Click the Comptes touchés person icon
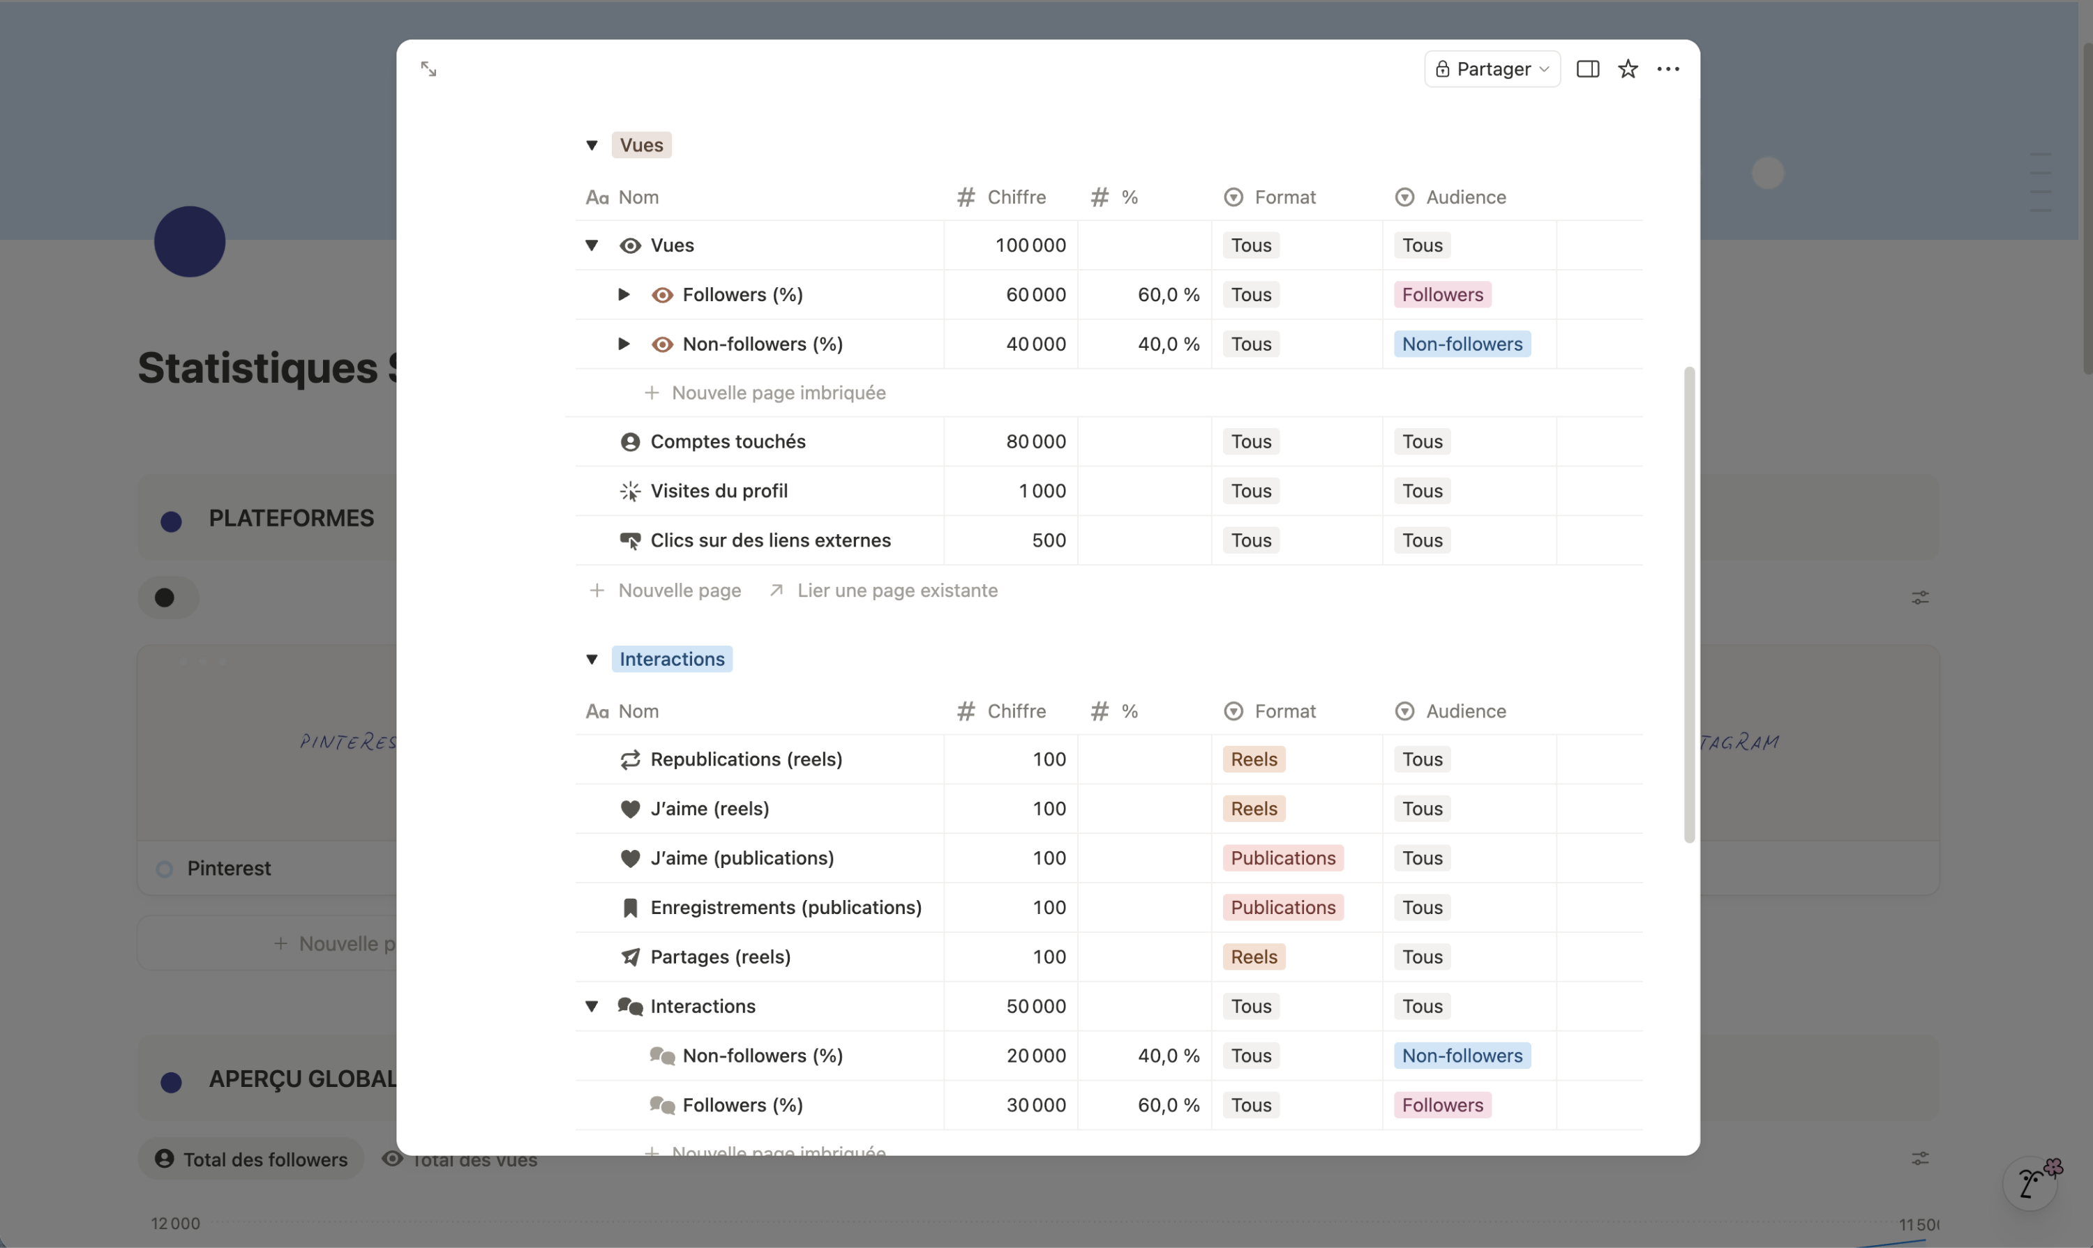2093x1248 pixels. pyautogui.click(x=629, y=442)
